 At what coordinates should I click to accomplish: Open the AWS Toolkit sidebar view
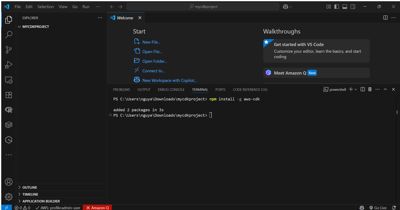pyautogui.click(x=9, y=124)
